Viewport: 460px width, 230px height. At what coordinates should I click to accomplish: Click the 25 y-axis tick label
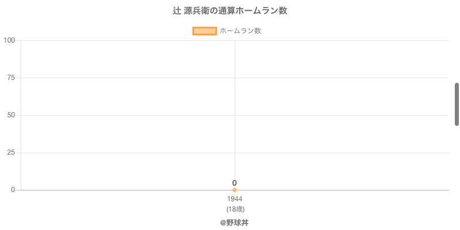click(x=11, y=152)
